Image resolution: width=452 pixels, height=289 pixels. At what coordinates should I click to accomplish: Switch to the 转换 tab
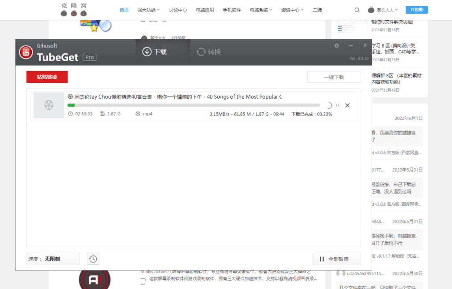click(209, 52)
